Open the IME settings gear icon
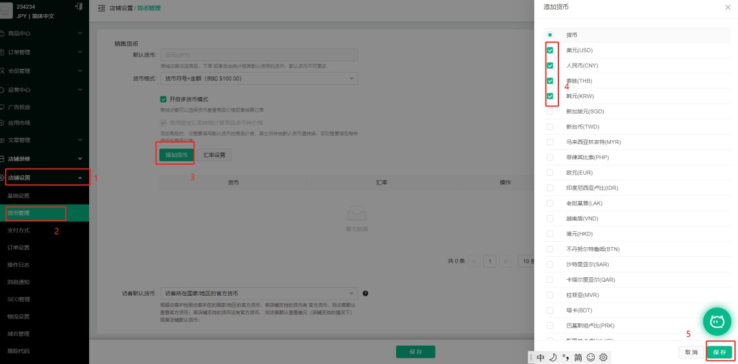The height and width of the screenshot is (364, 738). click(x=603, y=357)
